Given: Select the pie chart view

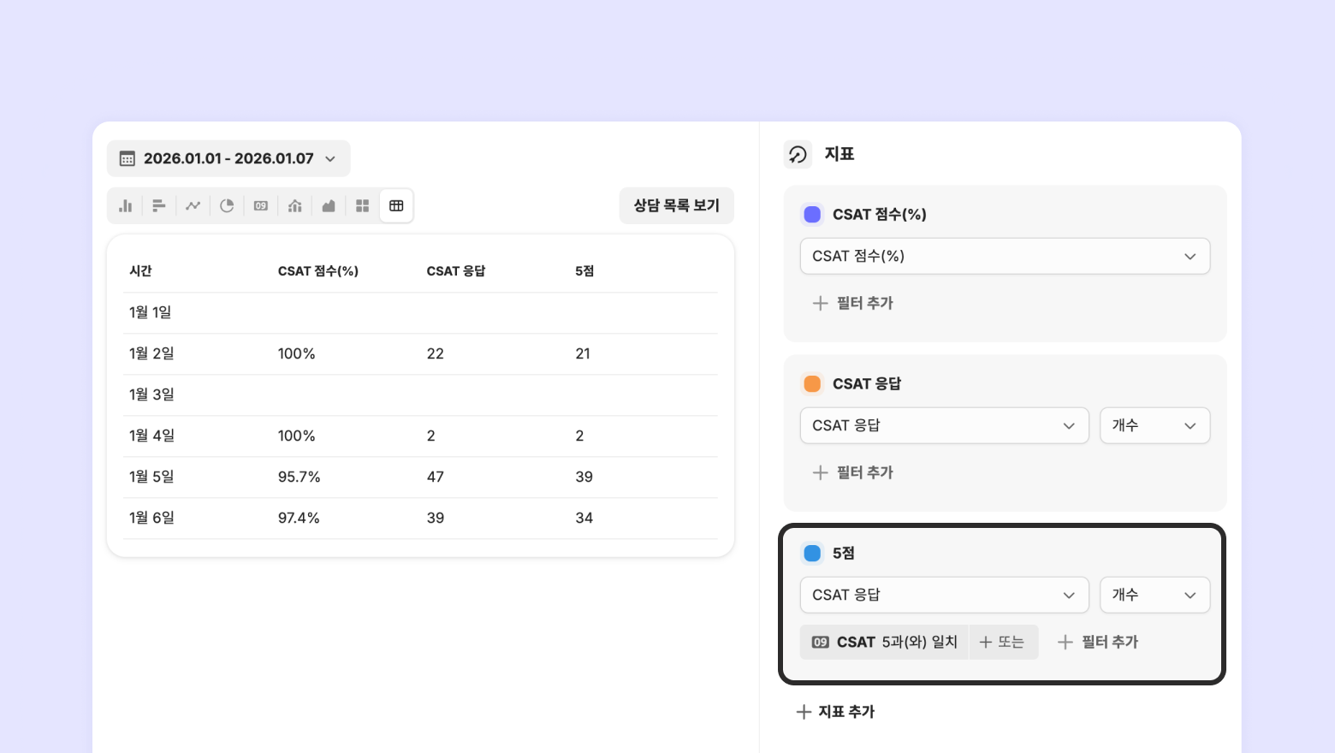Looking at the screenshot, I should coord(227,206).
